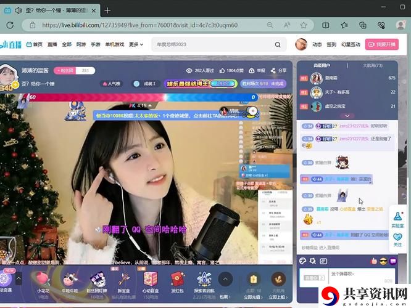
Task: Open the 娱乐最强航海王 event banner
Action: click(201, 84)
